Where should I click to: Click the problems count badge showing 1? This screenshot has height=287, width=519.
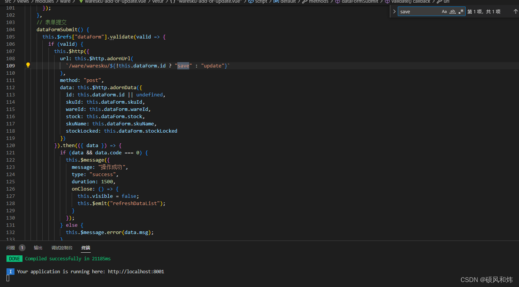pos(22,248)
